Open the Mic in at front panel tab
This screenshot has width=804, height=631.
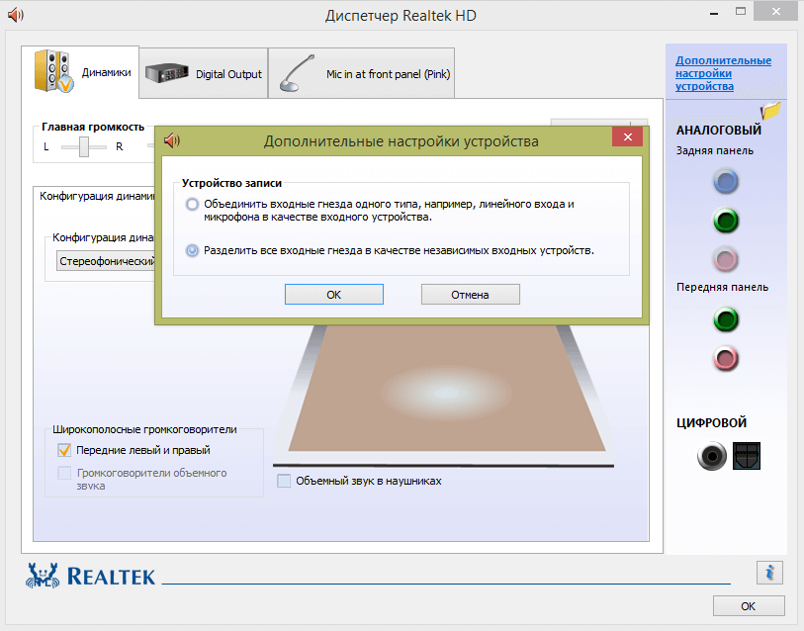tap(362, 73)
